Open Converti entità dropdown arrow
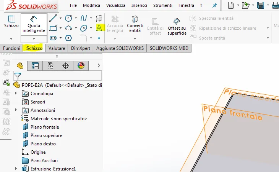Screen dimensions: 279x172 pyautogui.click(x=135, y=39)
